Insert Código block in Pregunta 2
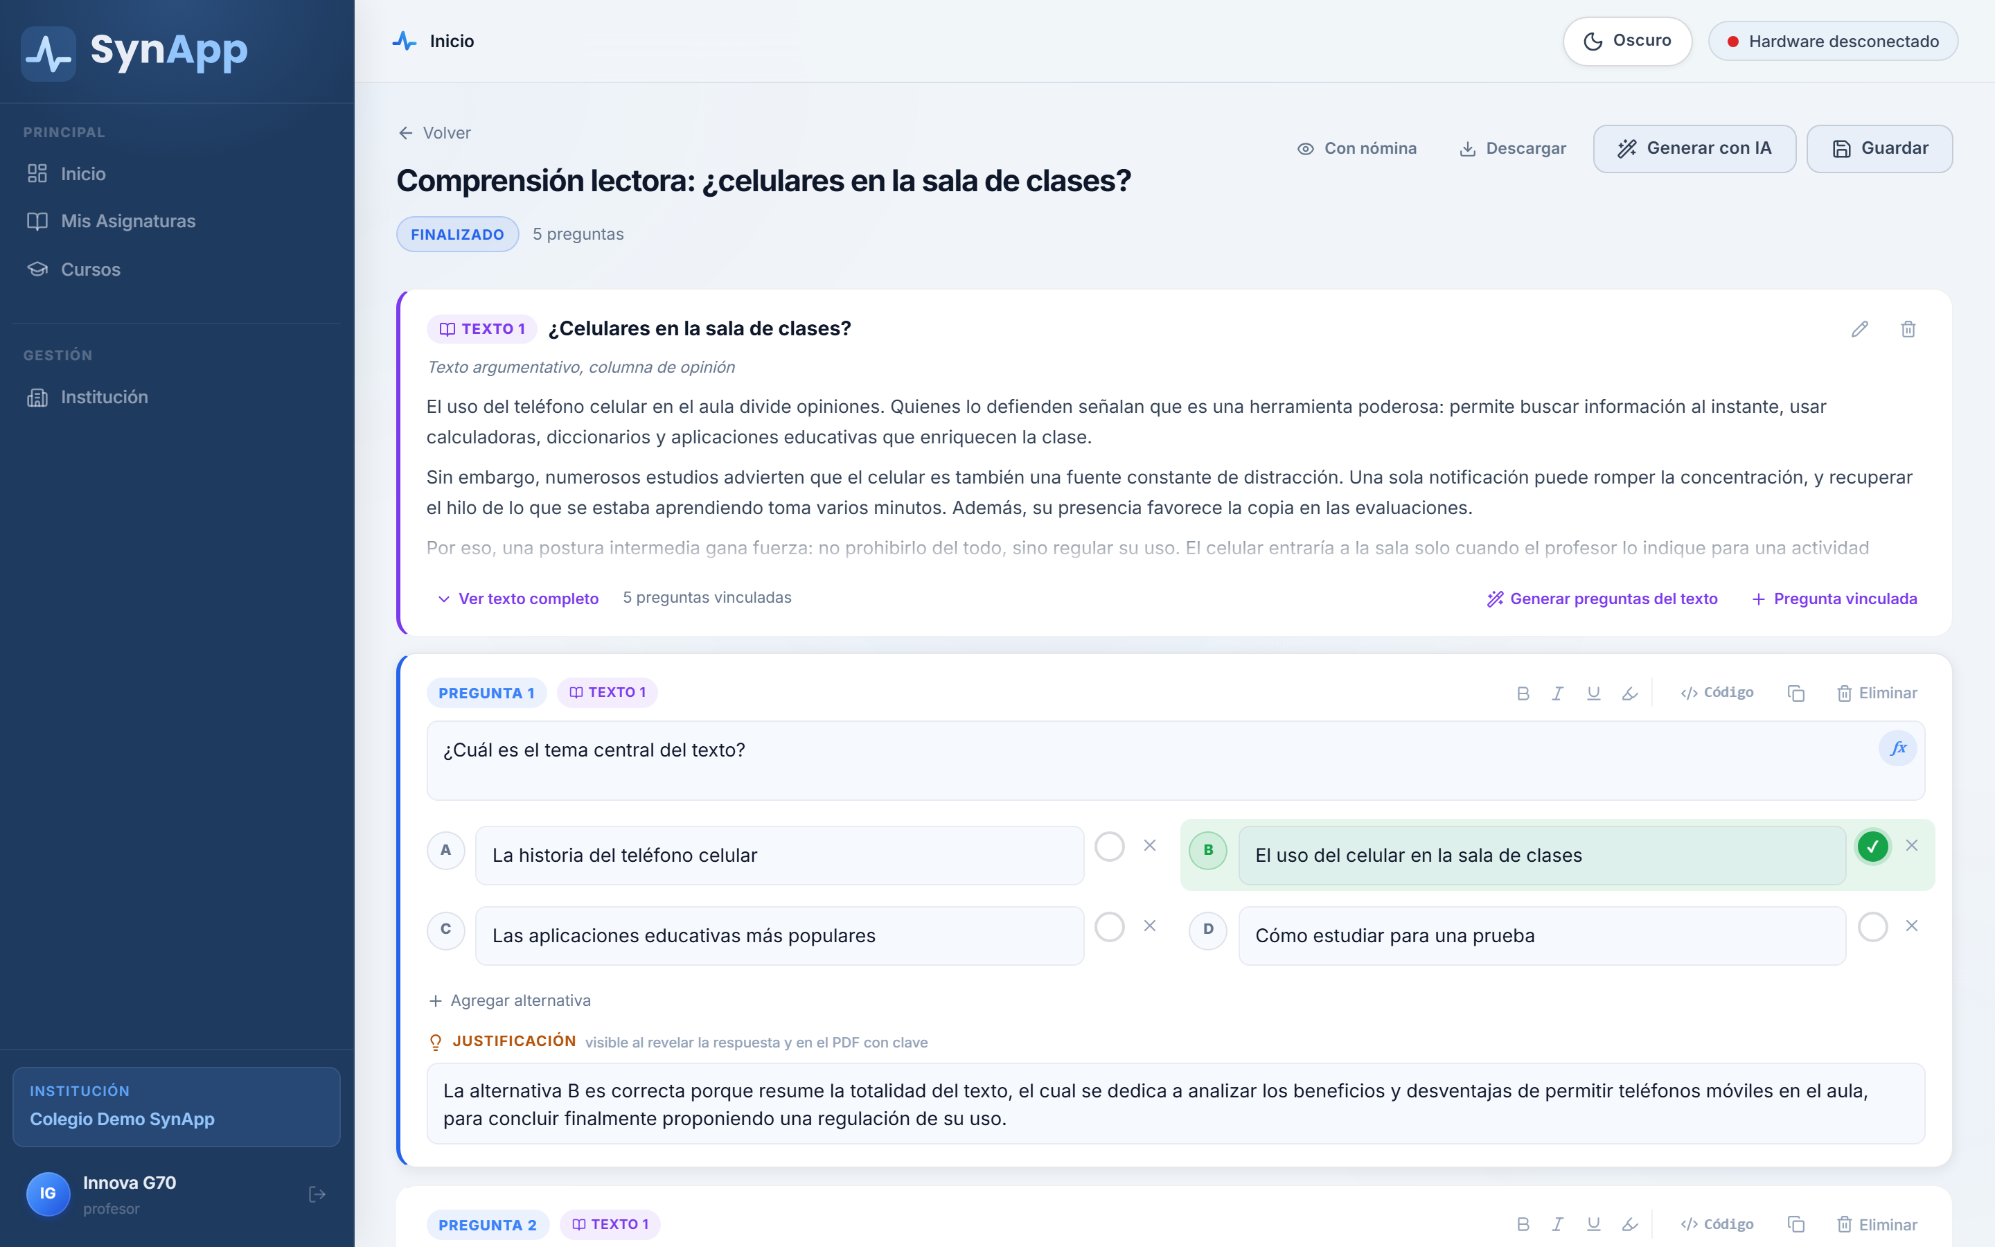 tap(1717, 1224)
